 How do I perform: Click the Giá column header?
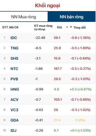click(59, 27)
